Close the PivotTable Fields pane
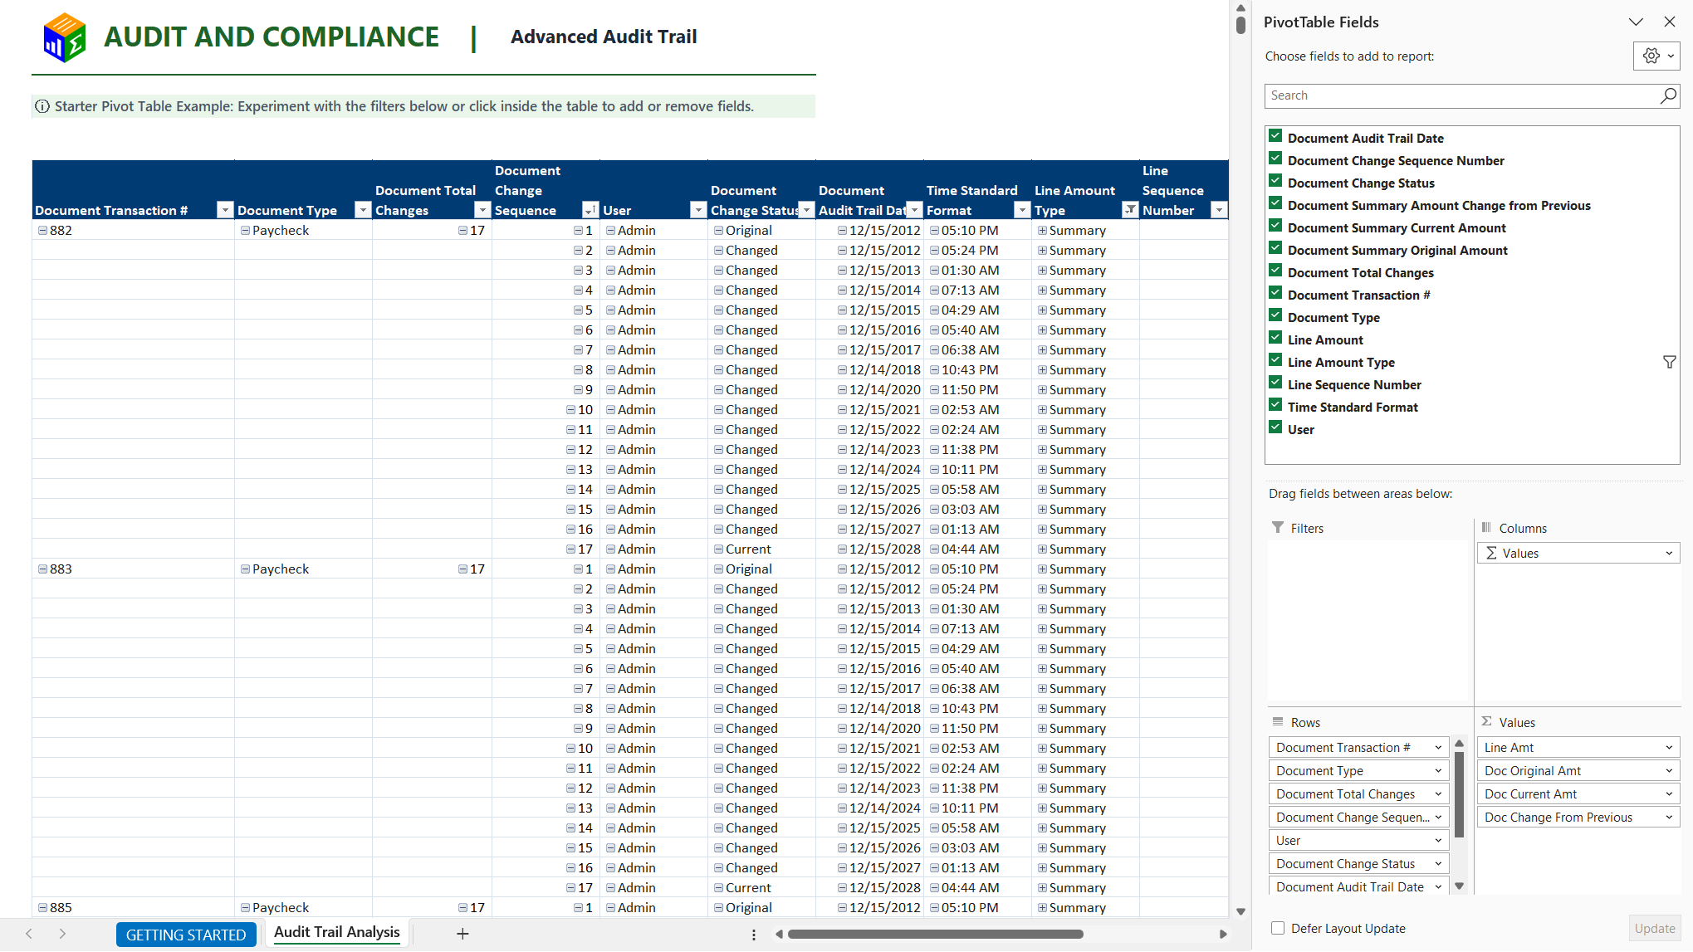This screenshot has width=1693, height=952. 1670,22
